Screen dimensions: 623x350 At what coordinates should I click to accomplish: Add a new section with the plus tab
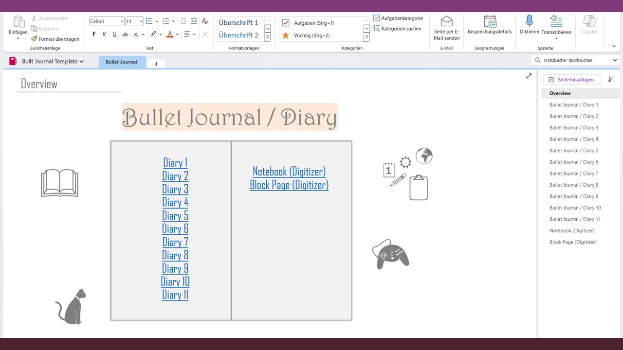[x=156, y=64]
